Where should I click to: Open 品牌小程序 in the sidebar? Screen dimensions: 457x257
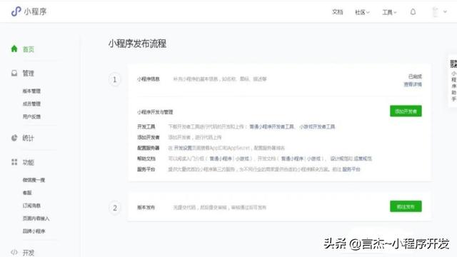point(34,231)
